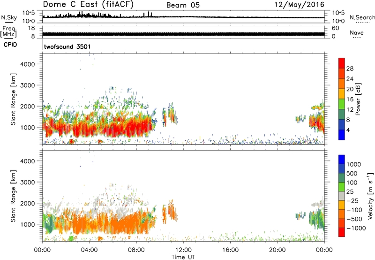Image resolution: width=375 pixels, height=260 pixels.
Task: Click the '-1000' tick on velocity colorbar
Action: point(356,228)
